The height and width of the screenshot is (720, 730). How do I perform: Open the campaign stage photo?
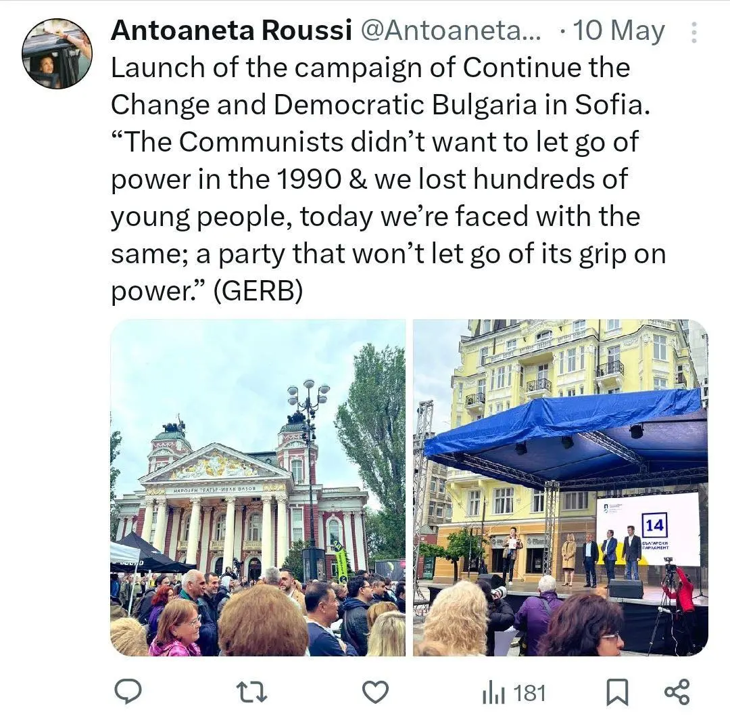(x=560, y=487)
